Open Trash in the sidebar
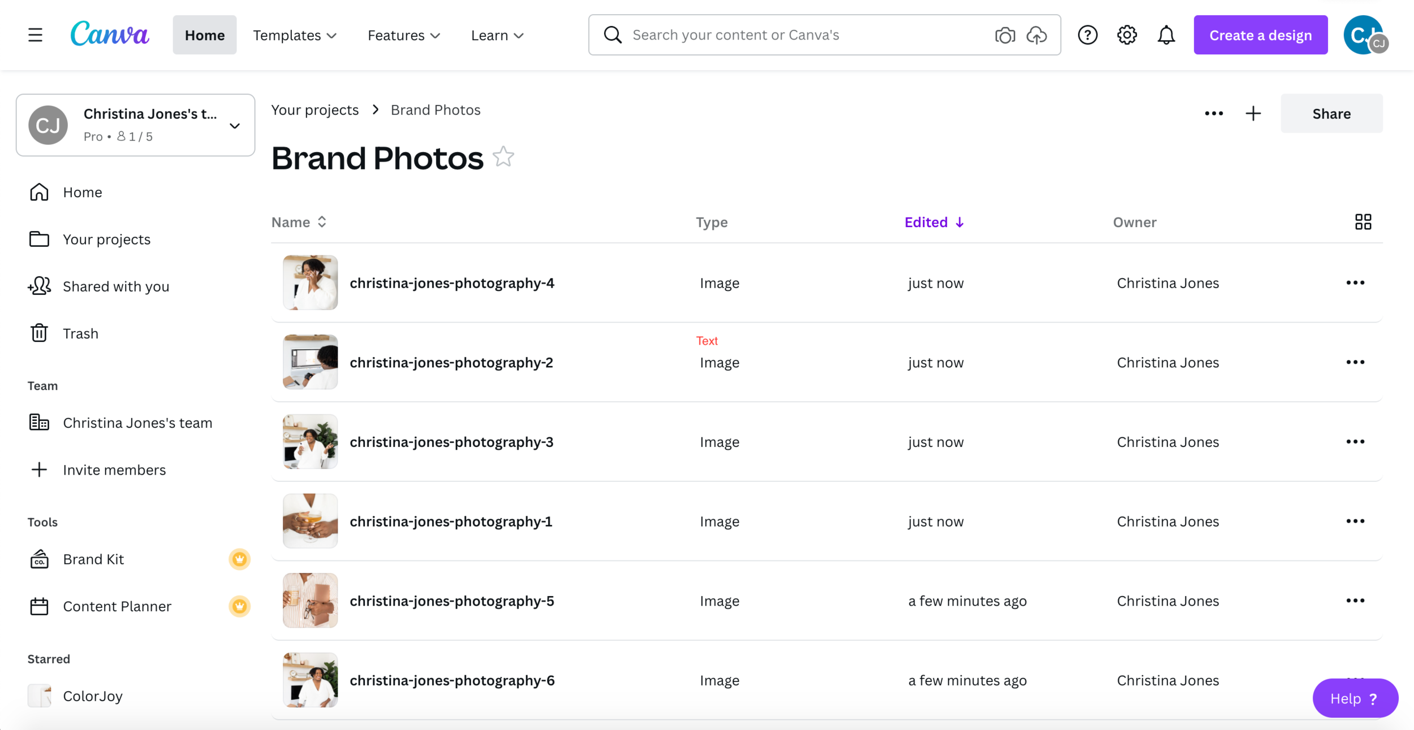The width and height of the screenshot is (1414, 730). click(x=80, y=333)
